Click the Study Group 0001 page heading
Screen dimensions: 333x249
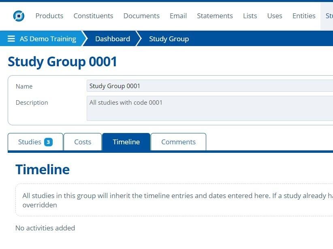click(62, 62)
